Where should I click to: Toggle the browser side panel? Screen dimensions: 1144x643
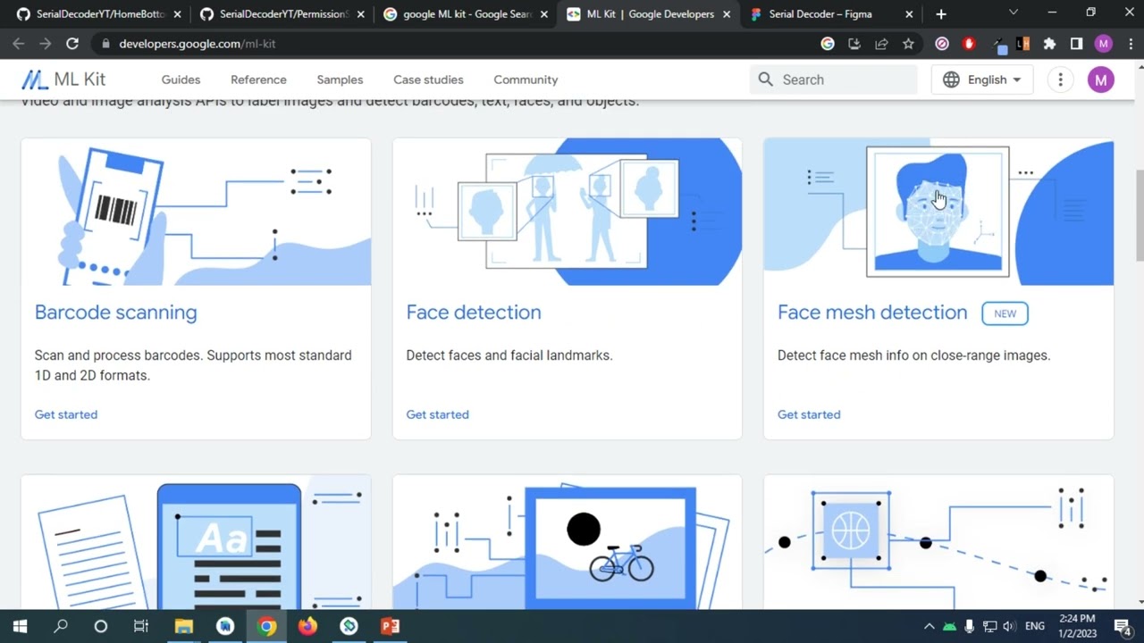pyautogui.click(x=1076, y=44)
